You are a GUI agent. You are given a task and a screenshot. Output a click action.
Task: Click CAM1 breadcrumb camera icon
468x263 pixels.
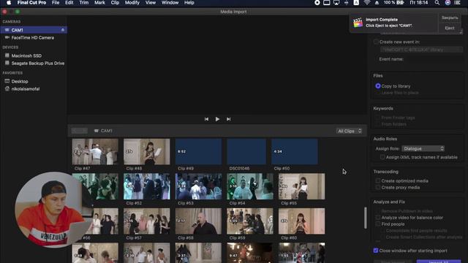click(x=96, y=131)
